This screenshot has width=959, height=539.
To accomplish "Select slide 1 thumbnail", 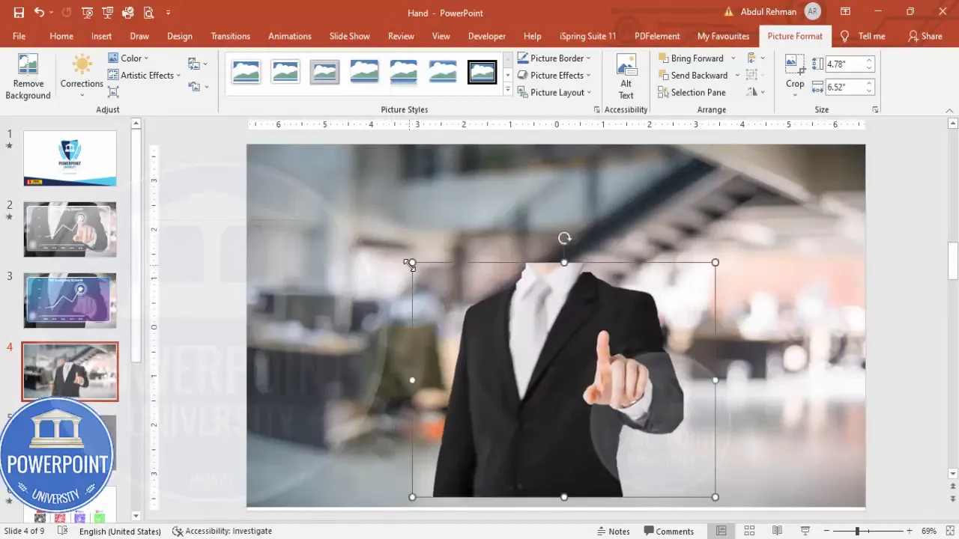I will click(x=70, y=158).
